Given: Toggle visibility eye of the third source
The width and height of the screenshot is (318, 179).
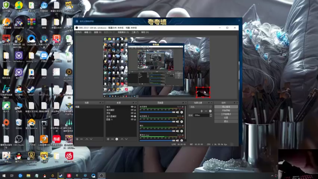Looking at the screenshot, I should click(132, 113).
